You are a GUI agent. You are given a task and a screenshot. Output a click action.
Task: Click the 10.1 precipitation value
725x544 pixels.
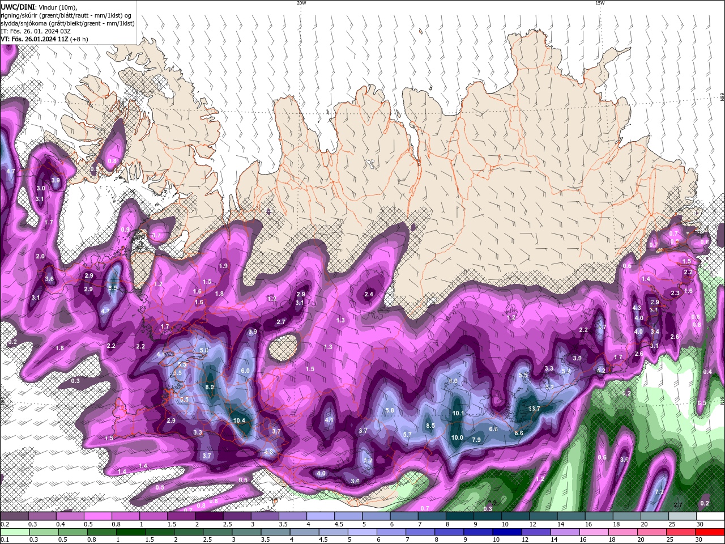[458, 413]
